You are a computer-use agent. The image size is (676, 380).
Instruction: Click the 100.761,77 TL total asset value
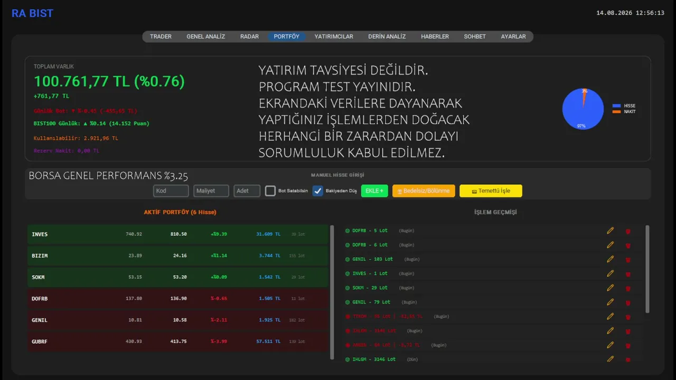pos(109,81)
